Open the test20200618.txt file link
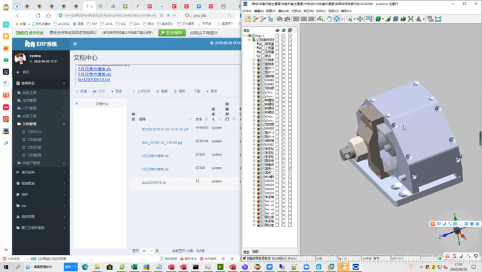The width and height of the screenshot is (482, 272). [94, 80]
